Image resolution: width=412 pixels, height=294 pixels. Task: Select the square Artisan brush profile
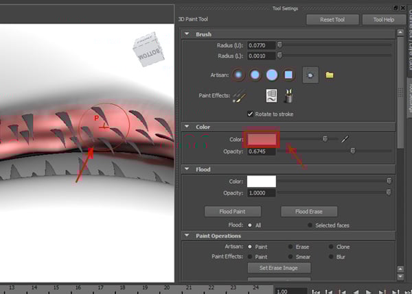point(288,75)
